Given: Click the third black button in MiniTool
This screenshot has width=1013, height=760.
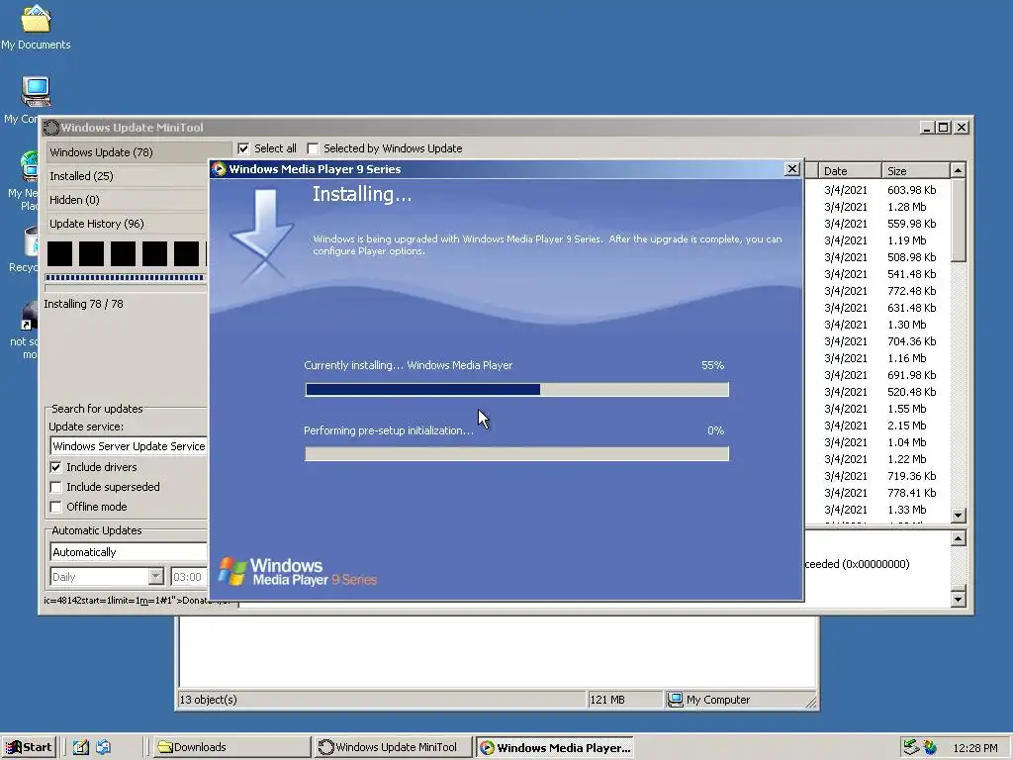Looking at the screenshot, I should click(x=123, y=253).
